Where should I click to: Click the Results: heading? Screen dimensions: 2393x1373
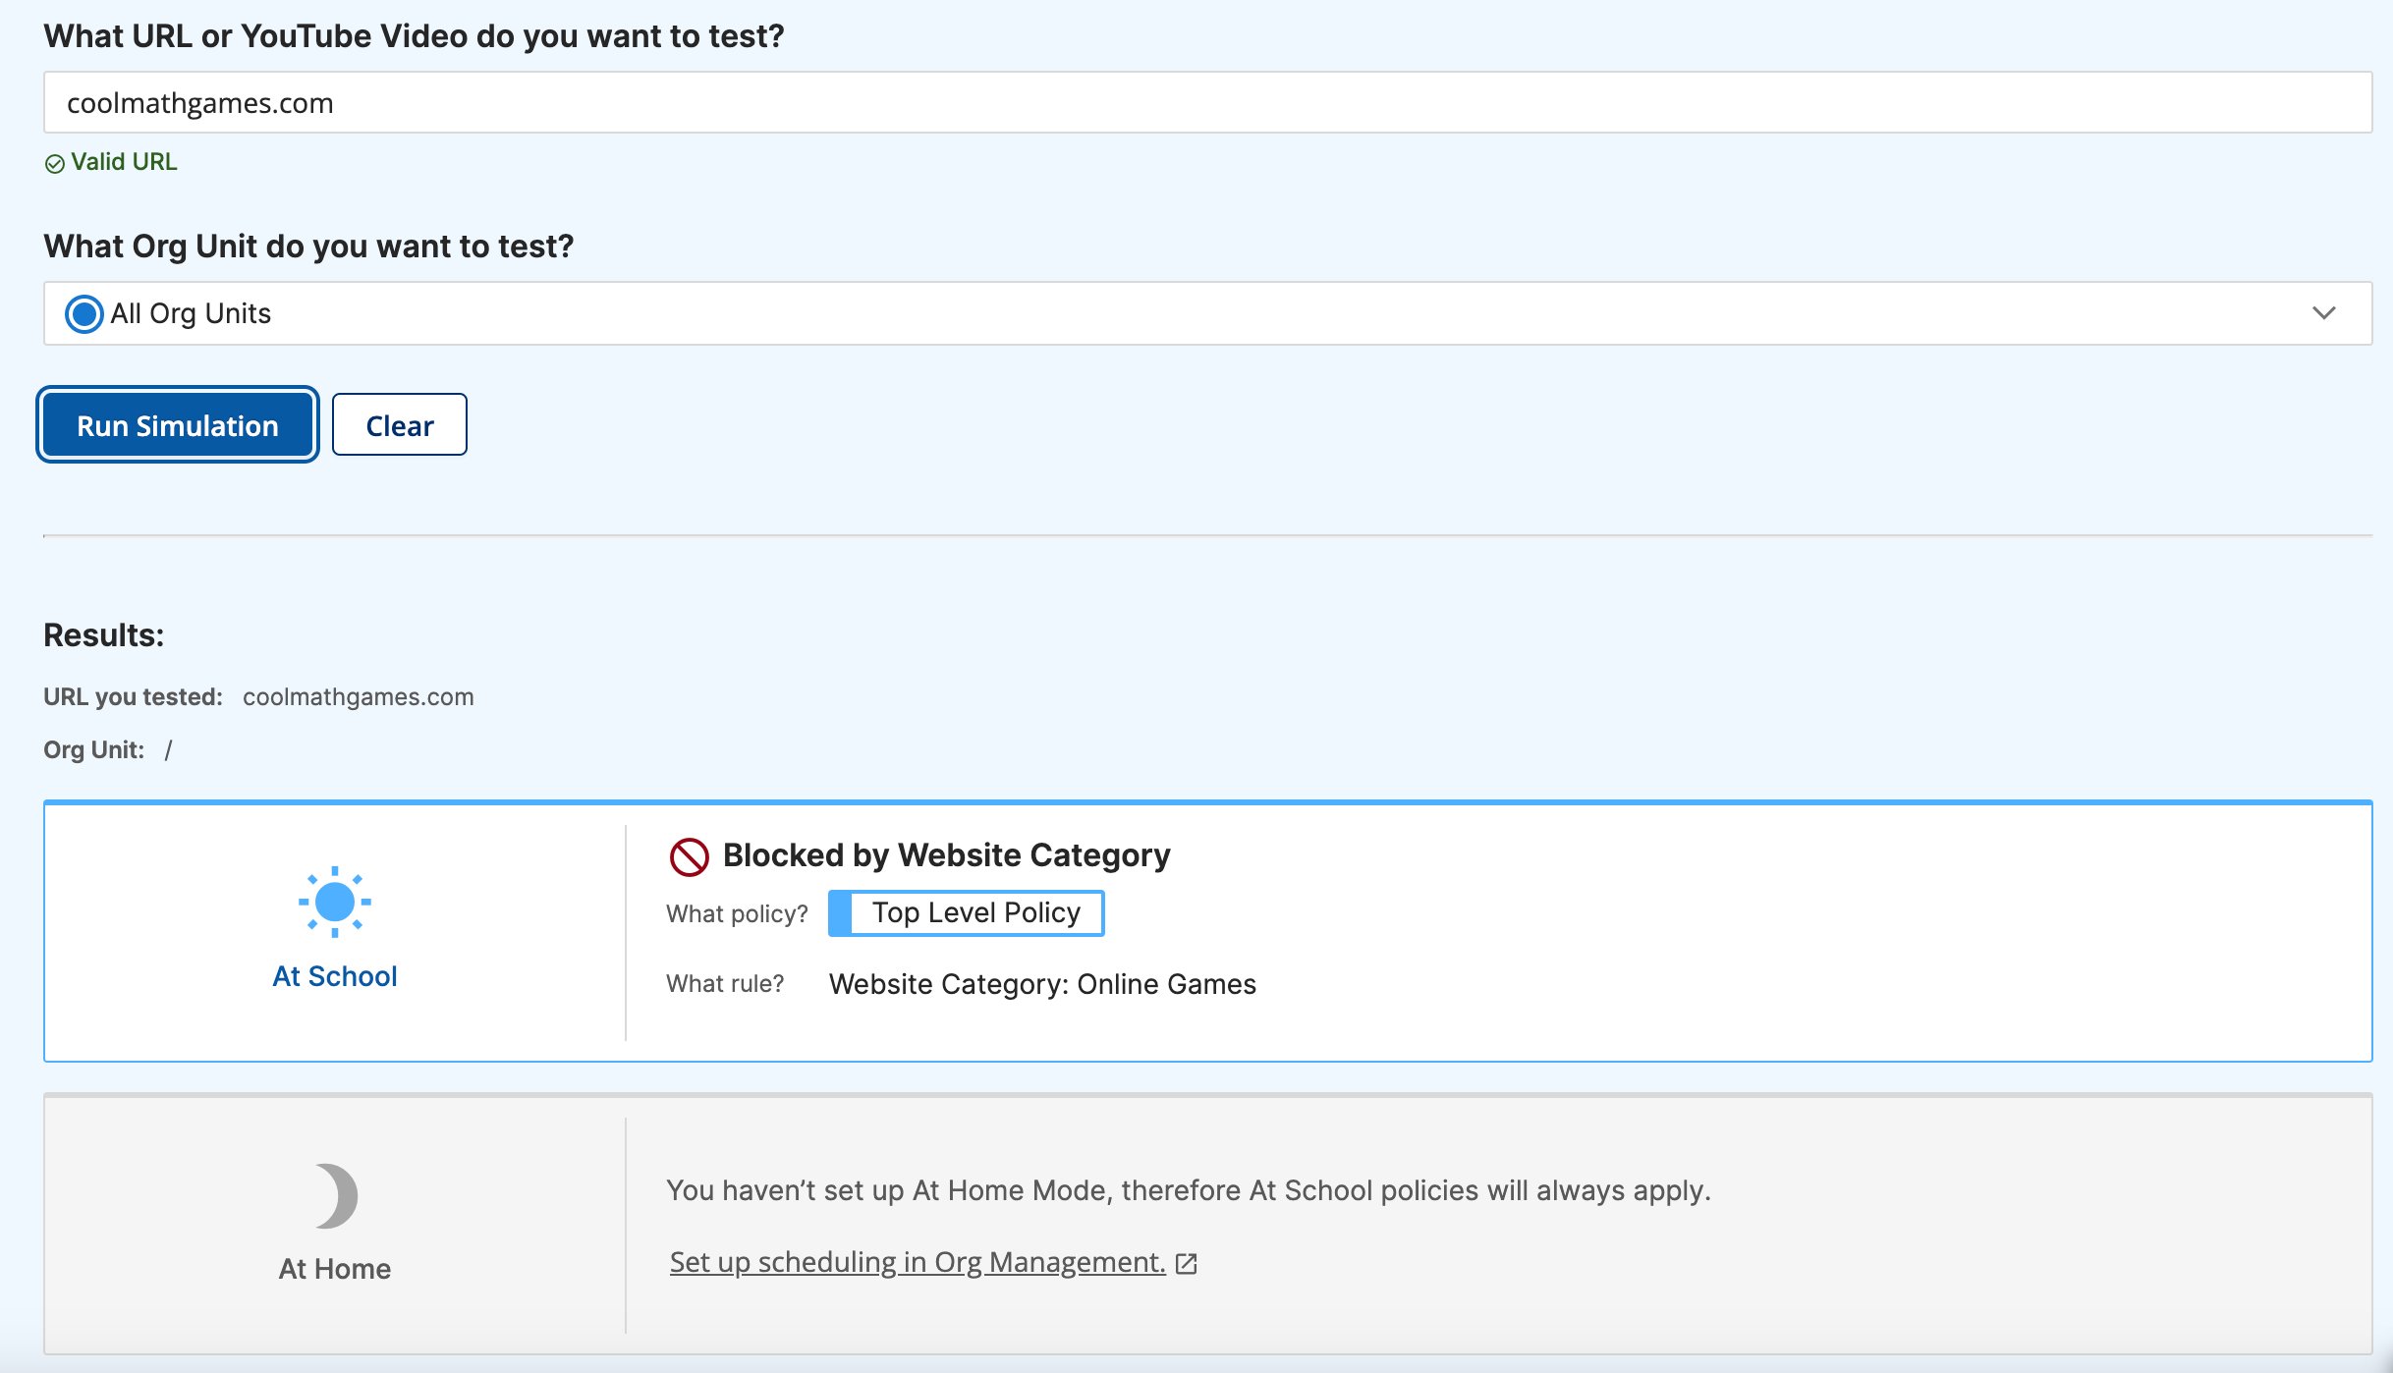pos(104,635)
